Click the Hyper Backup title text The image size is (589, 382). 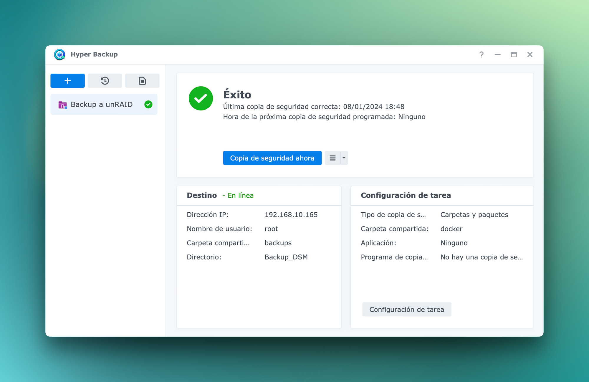(x=94, y=54)
